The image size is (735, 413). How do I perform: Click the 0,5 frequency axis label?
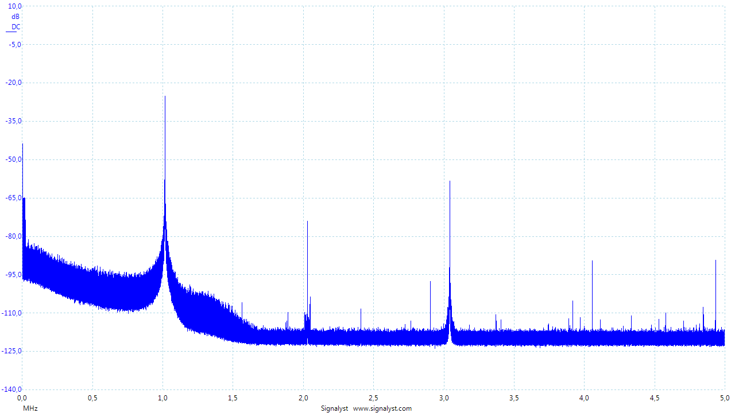point(92,398)
